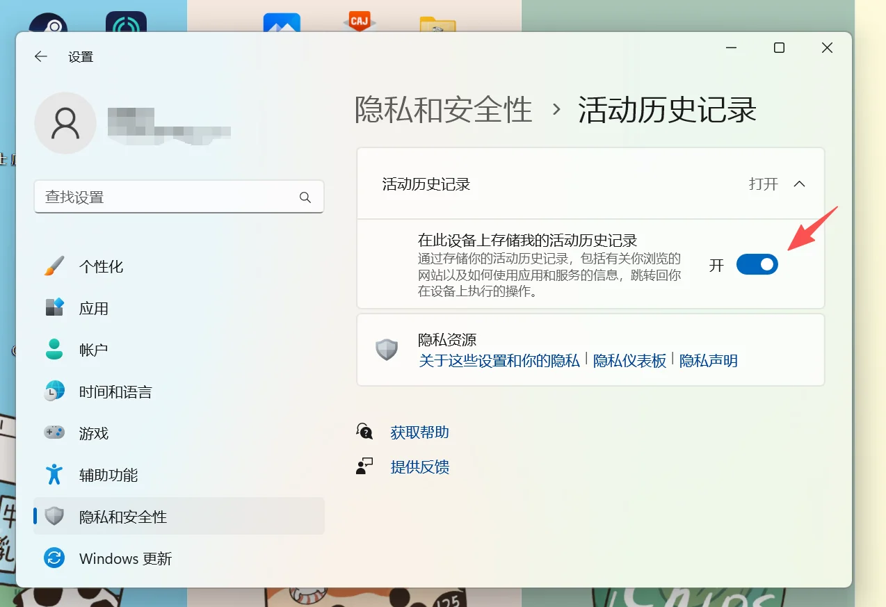Open 关于这些设置和你的隐私 link
This screenshot has width=886, height=607.
point(499,361)
